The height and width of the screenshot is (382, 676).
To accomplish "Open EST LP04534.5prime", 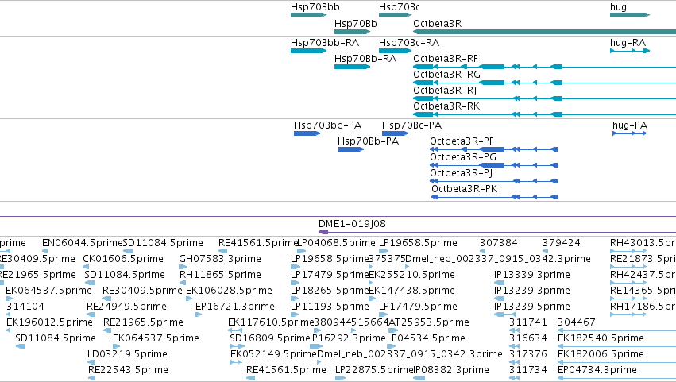I will tap(392, 346).
